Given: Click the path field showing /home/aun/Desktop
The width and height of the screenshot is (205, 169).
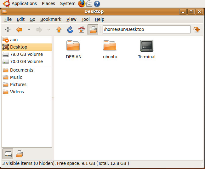Looking at the screenshot, I should (x=146, y=29).
